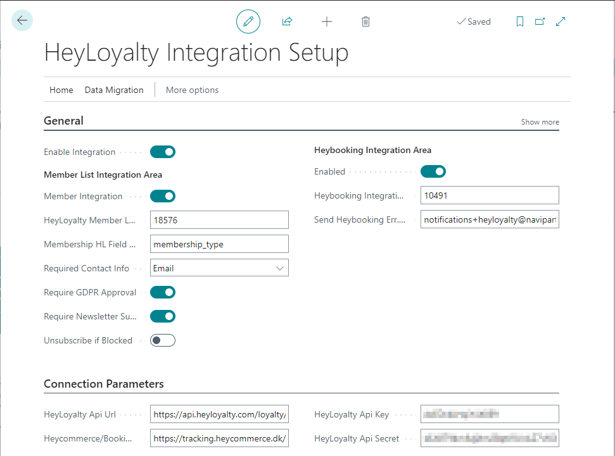Click HeyLoyalty Api Url label
Screen dimensions: 615x456
[80, 414]
